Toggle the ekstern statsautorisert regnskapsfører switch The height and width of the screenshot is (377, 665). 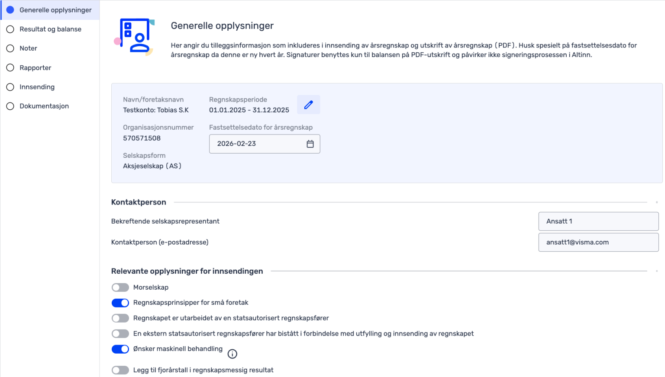(120, 334)
